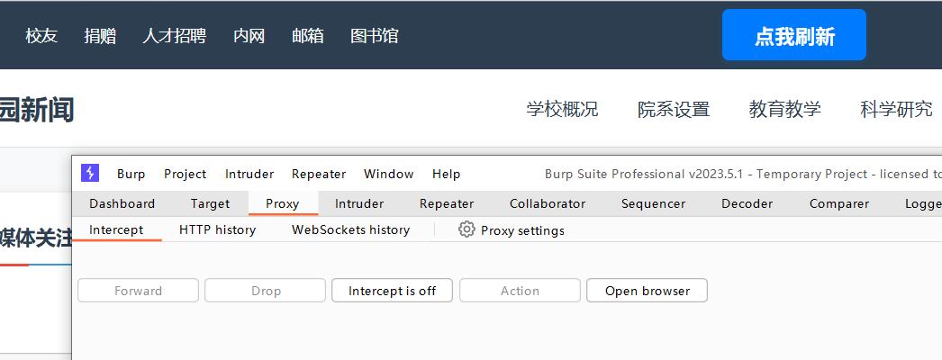Open the 捐赠 link on the webpage
The width and height of the screenshot is (942, 360).
click(100, 36)
